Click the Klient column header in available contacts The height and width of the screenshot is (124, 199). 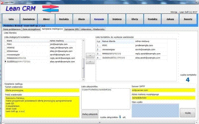point(9,41)
